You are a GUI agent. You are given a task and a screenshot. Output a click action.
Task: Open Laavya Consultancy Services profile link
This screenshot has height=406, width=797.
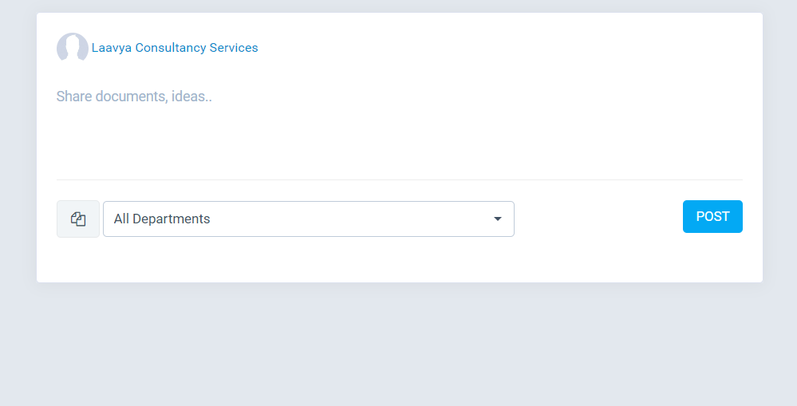175,48
